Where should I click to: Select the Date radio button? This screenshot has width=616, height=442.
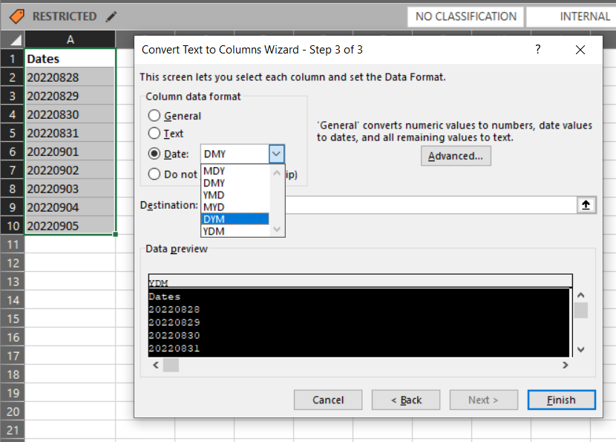[x=154, y=153]
